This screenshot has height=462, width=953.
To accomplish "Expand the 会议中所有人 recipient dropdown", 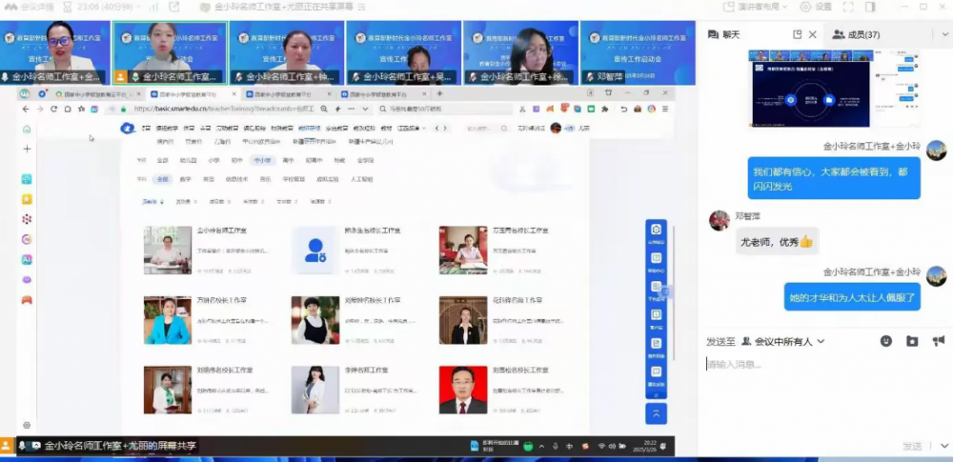I will tap(789, 341).
